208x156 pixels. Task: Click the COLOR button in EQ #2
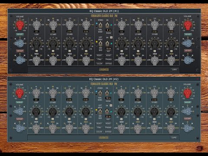tap(99, 132)
